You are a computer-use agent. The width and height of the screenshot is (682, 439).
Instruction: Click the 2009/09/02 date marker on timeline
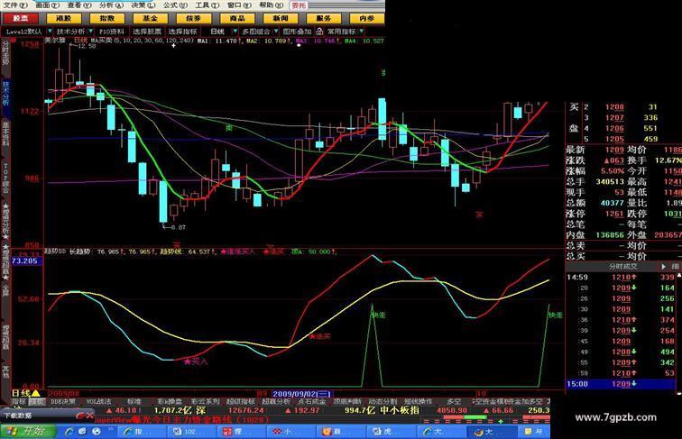click(x=301, y=394)
